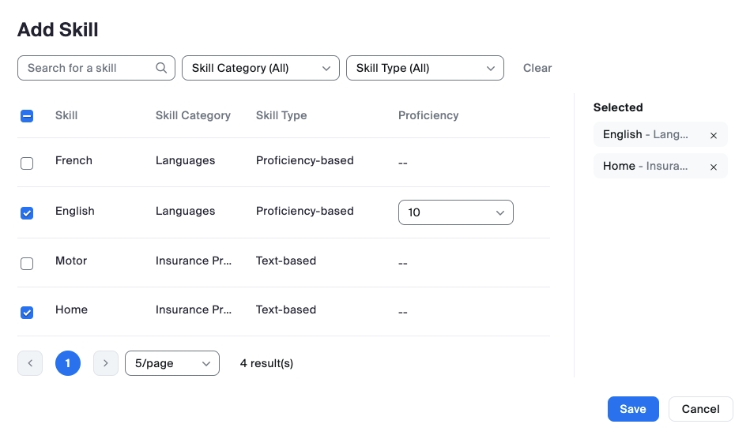
Task: Check the Motor skill checkbox
Action: [27, 264]
